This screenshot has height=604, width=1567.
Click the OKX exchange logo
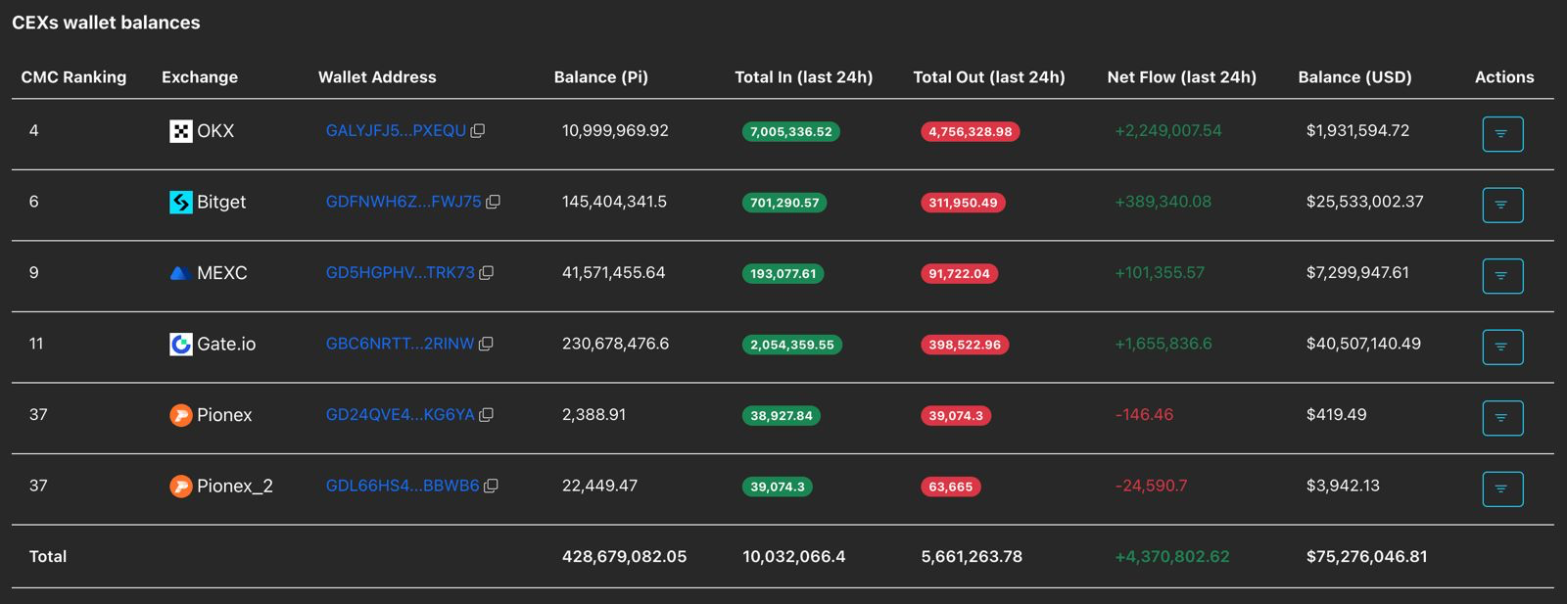[x=181, y=131]
